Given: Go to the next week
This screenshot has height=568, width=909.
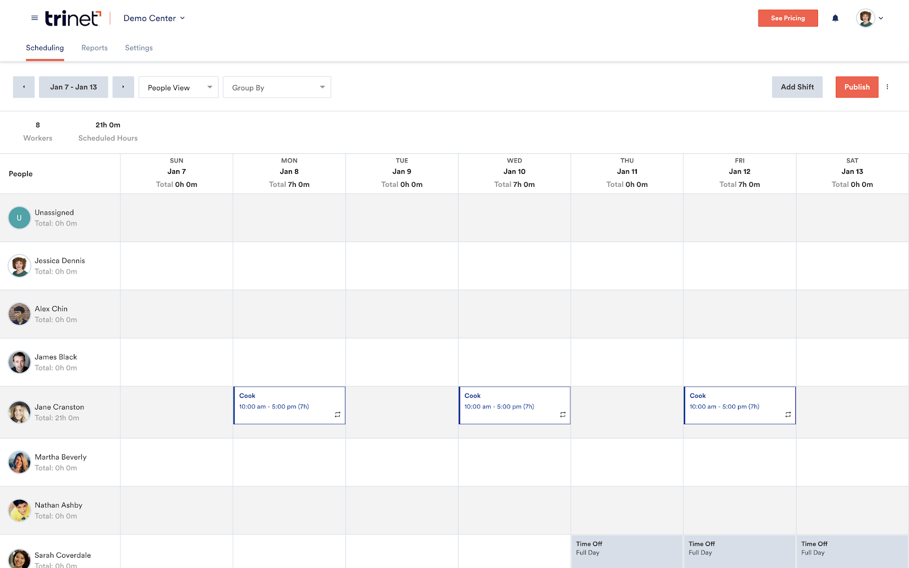Looking at the screenshot, I should (123, 87).
